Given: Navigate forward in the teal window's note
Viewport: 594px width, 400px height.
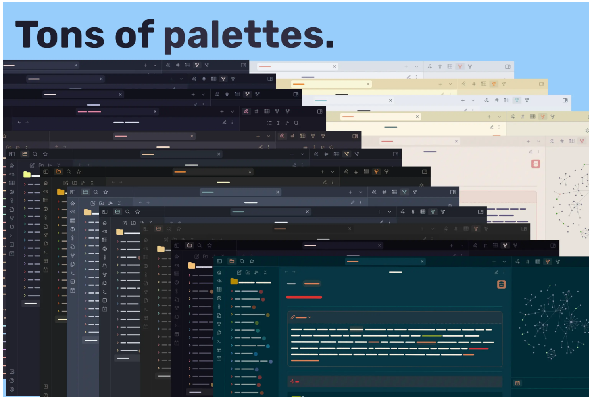Looking at the screenshot, I should (x=294, y=272).
